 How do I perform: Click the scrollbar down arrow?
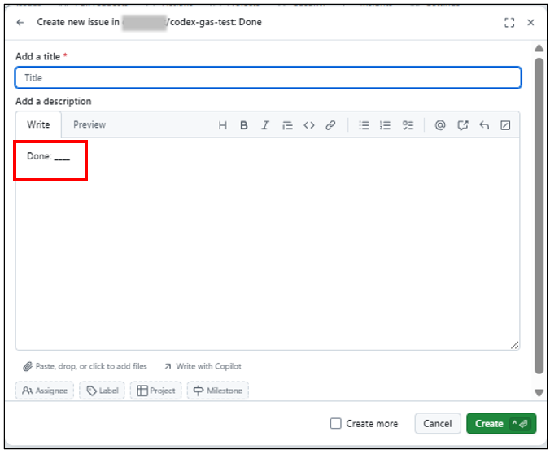(539, 393)
